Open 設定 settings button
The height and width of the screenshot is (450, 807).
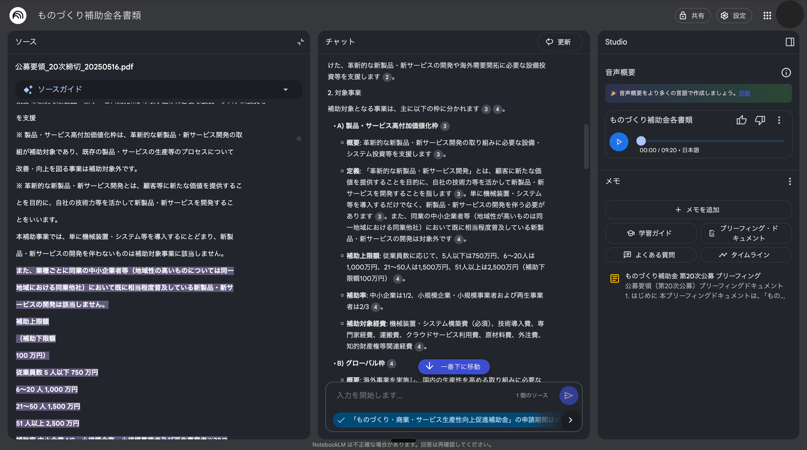[734, 16]
